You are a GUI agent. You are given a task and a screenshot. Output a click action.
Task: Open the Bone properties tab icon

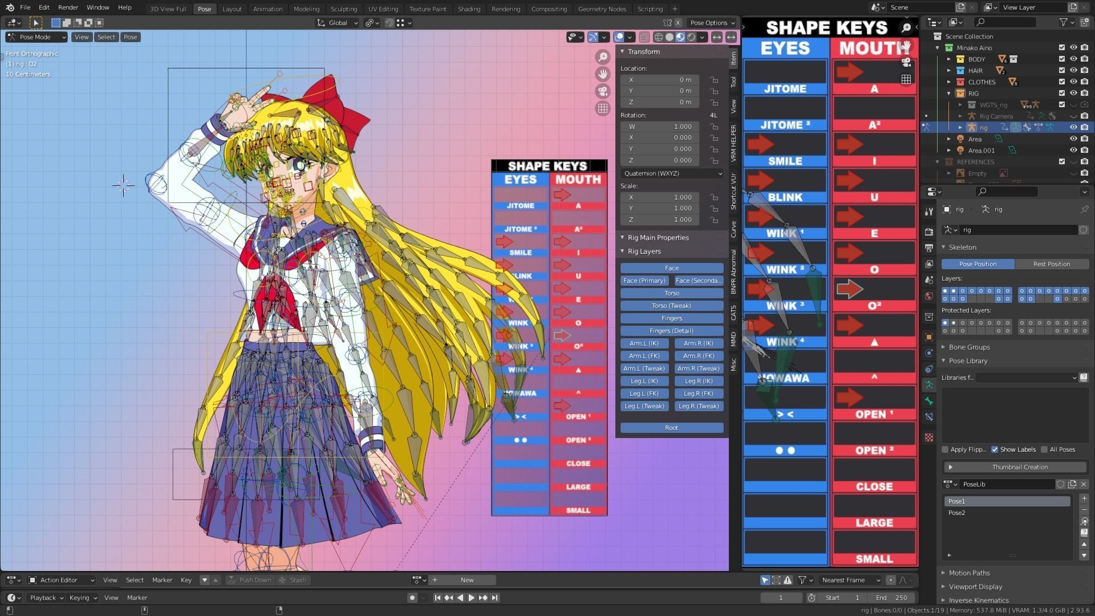coord(929,401)
